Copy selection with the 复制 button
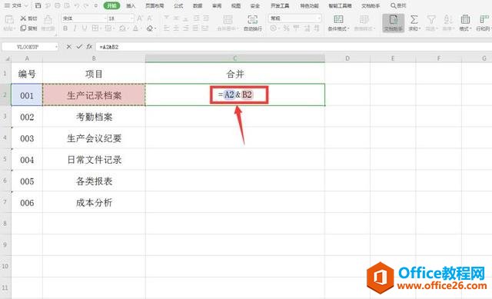The image size is (492, 299). [x=28, y=28]
